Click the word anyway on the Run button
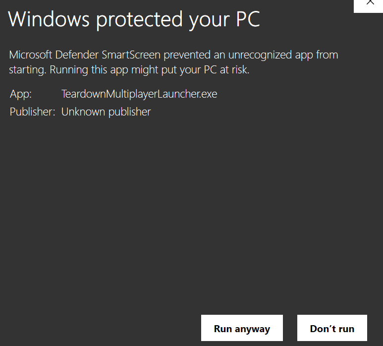The image size is (383, 346). point(252,329)
